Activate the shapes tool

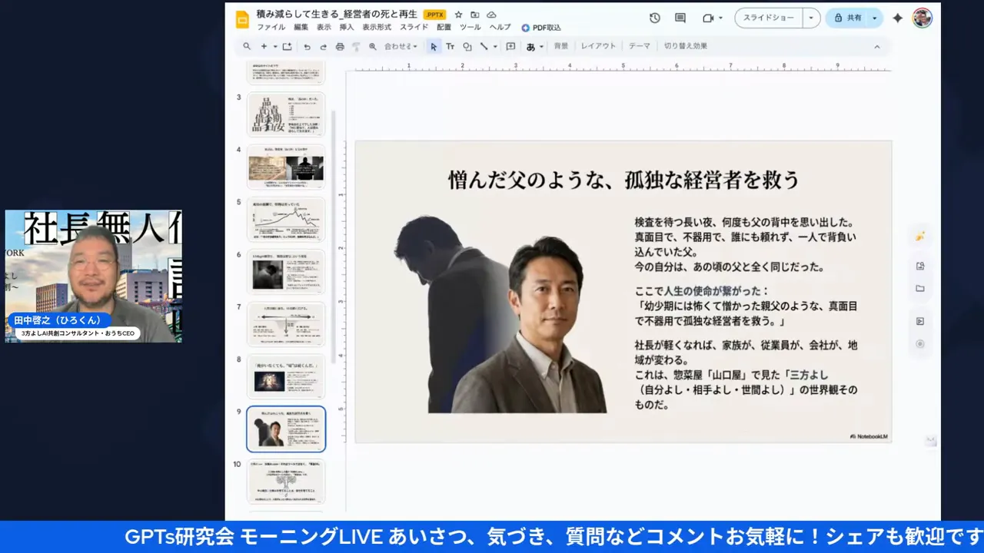click(x=467, y=46)
